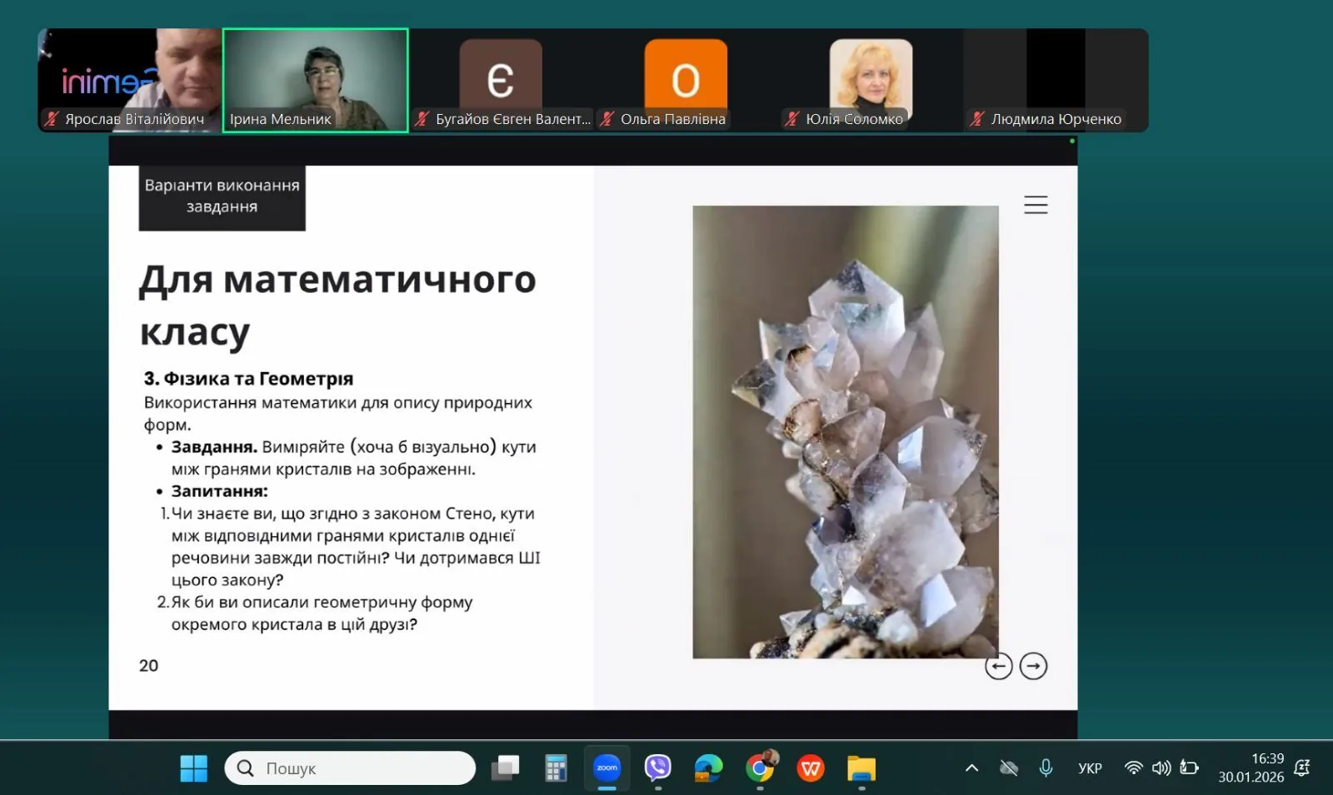The width and height of the screenshot is (1333, 795).
Task: Open the volume speaker tray icon
Action: point(1161,768)
